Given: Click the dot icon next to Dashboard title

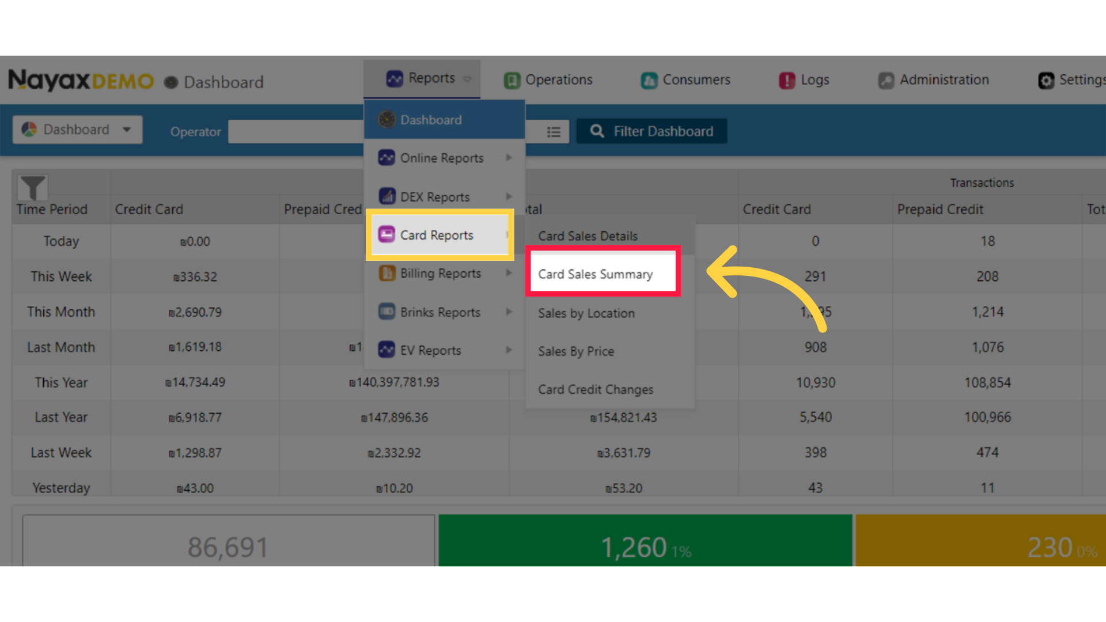Looking at the screenshot, I should point(171,82).
